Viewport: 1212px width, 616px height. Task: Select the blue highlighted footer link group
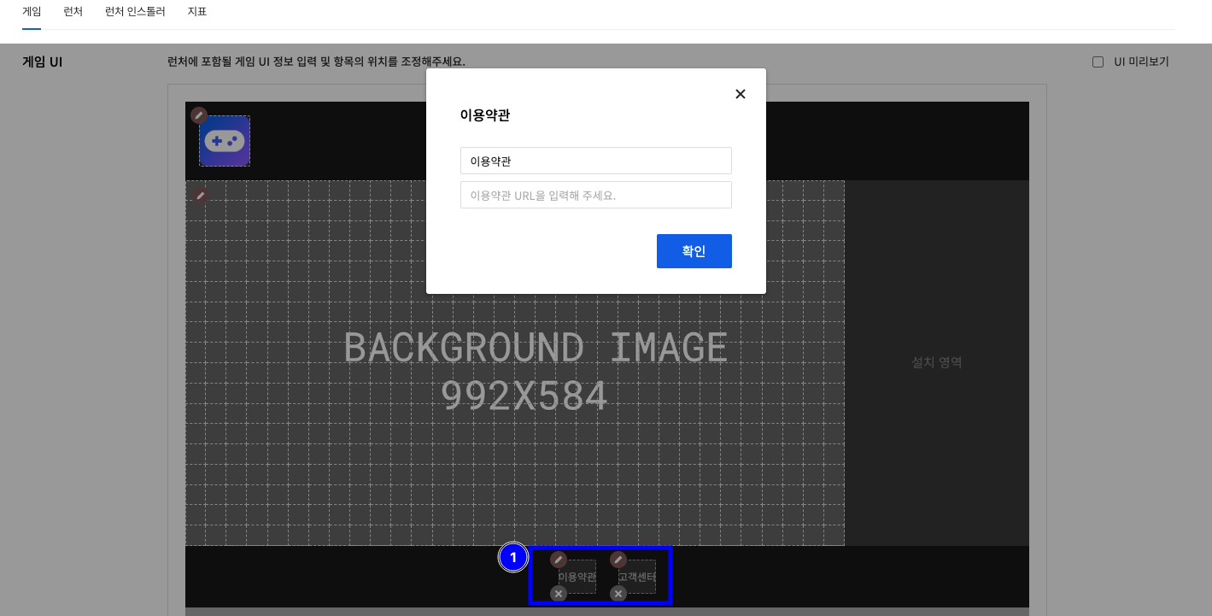pyautogui.click(x=600, y=575)
